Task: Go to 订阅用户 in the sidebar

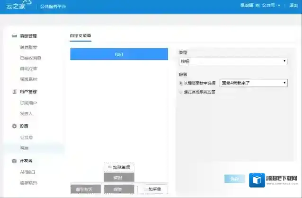Action: coord(28,103)
